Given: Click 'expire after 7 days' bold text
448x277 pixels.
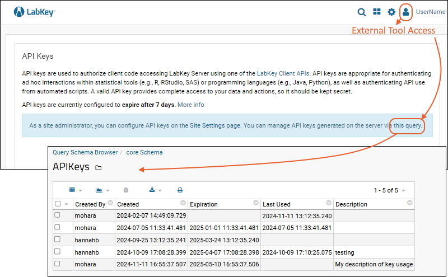Looking at the screenshot, I should pyautogui.click(x=148, y=105).
